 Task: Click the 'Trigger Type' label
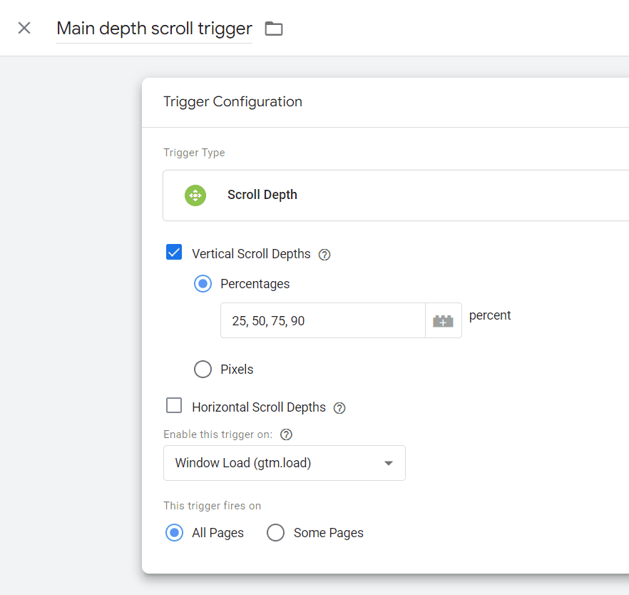point(194,153)
